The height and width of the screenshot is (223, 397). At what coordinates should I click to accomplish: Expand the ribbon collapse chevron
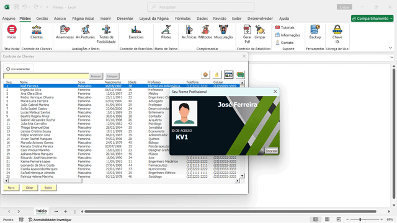(x=390, y=48)
